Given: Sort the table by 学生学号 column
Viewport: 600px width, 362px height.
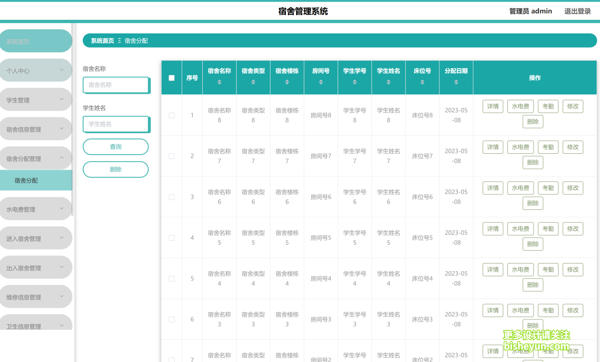Looking at the screenshot, I should (354, 82).
